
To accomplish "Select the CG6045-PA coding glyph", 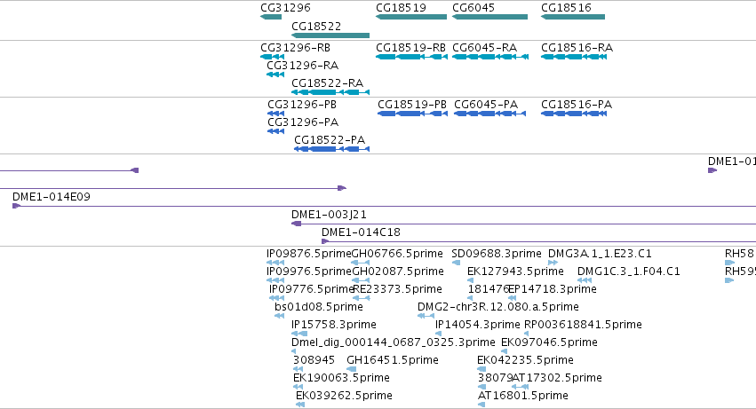I will click(489, 114).
